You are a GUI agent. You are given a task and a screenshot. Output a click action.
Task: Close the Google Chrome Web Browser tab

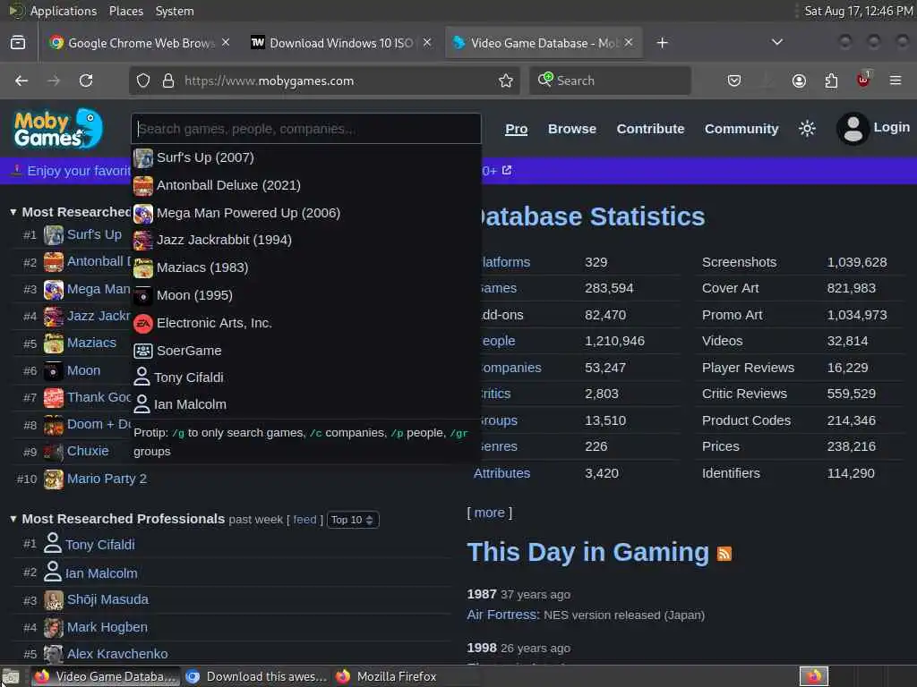[x=225, y=43]
